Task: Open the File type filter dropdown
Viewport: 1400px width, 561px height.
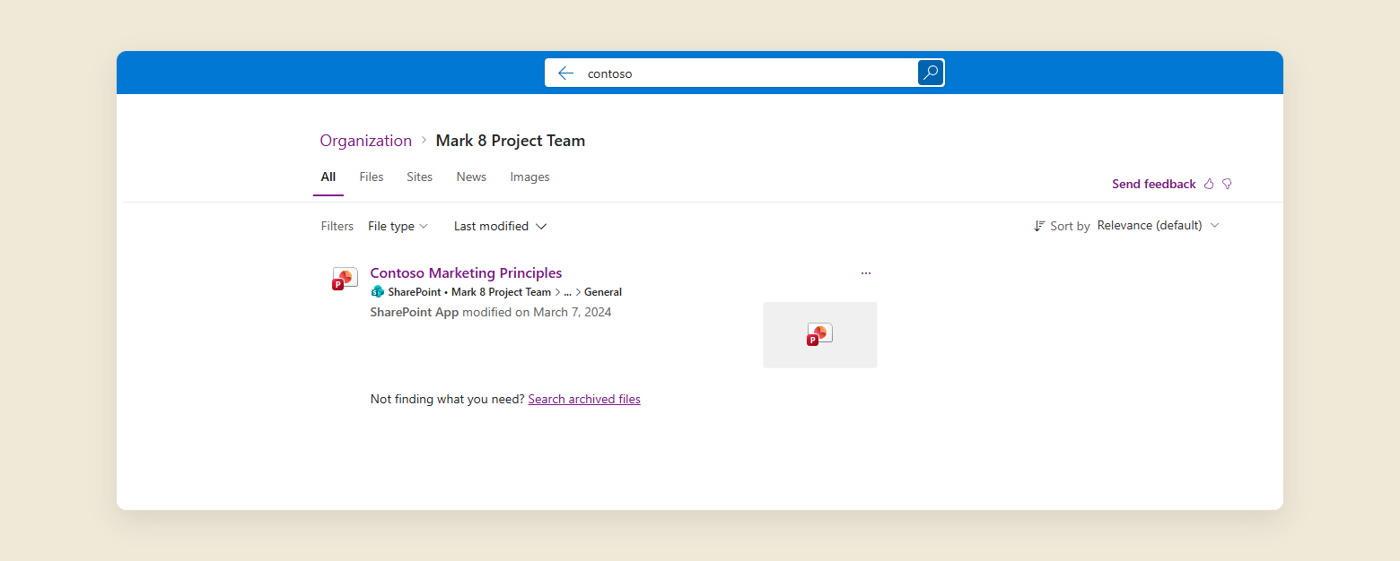Action: pos(398,227)
